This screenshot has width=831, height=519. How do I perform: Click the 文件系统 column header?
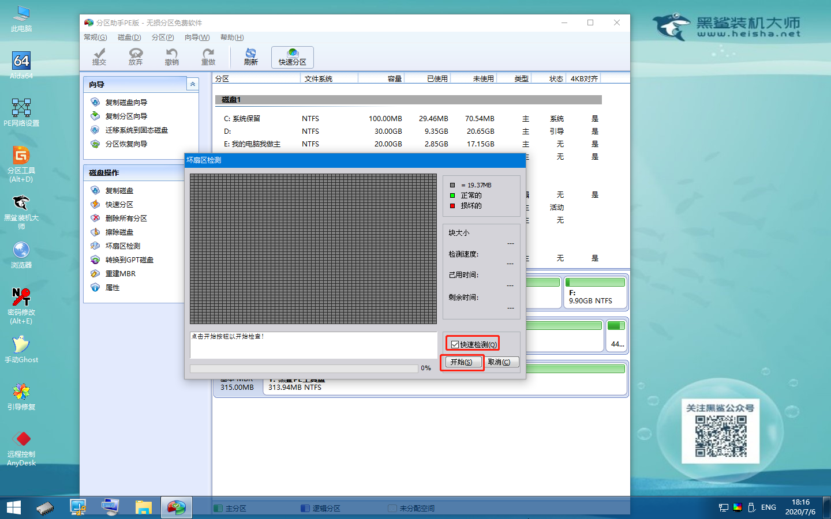click(x=329, y=78)
